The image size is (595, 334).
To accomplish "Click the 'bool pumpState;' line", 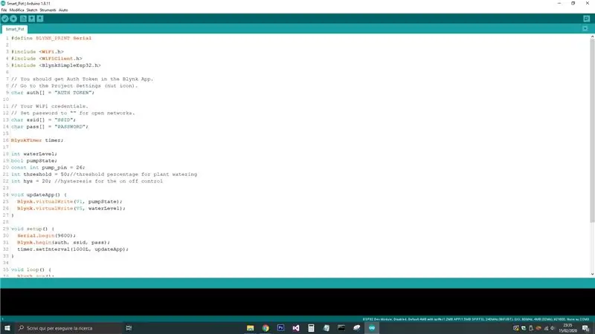I will click(x=33, y=161).
